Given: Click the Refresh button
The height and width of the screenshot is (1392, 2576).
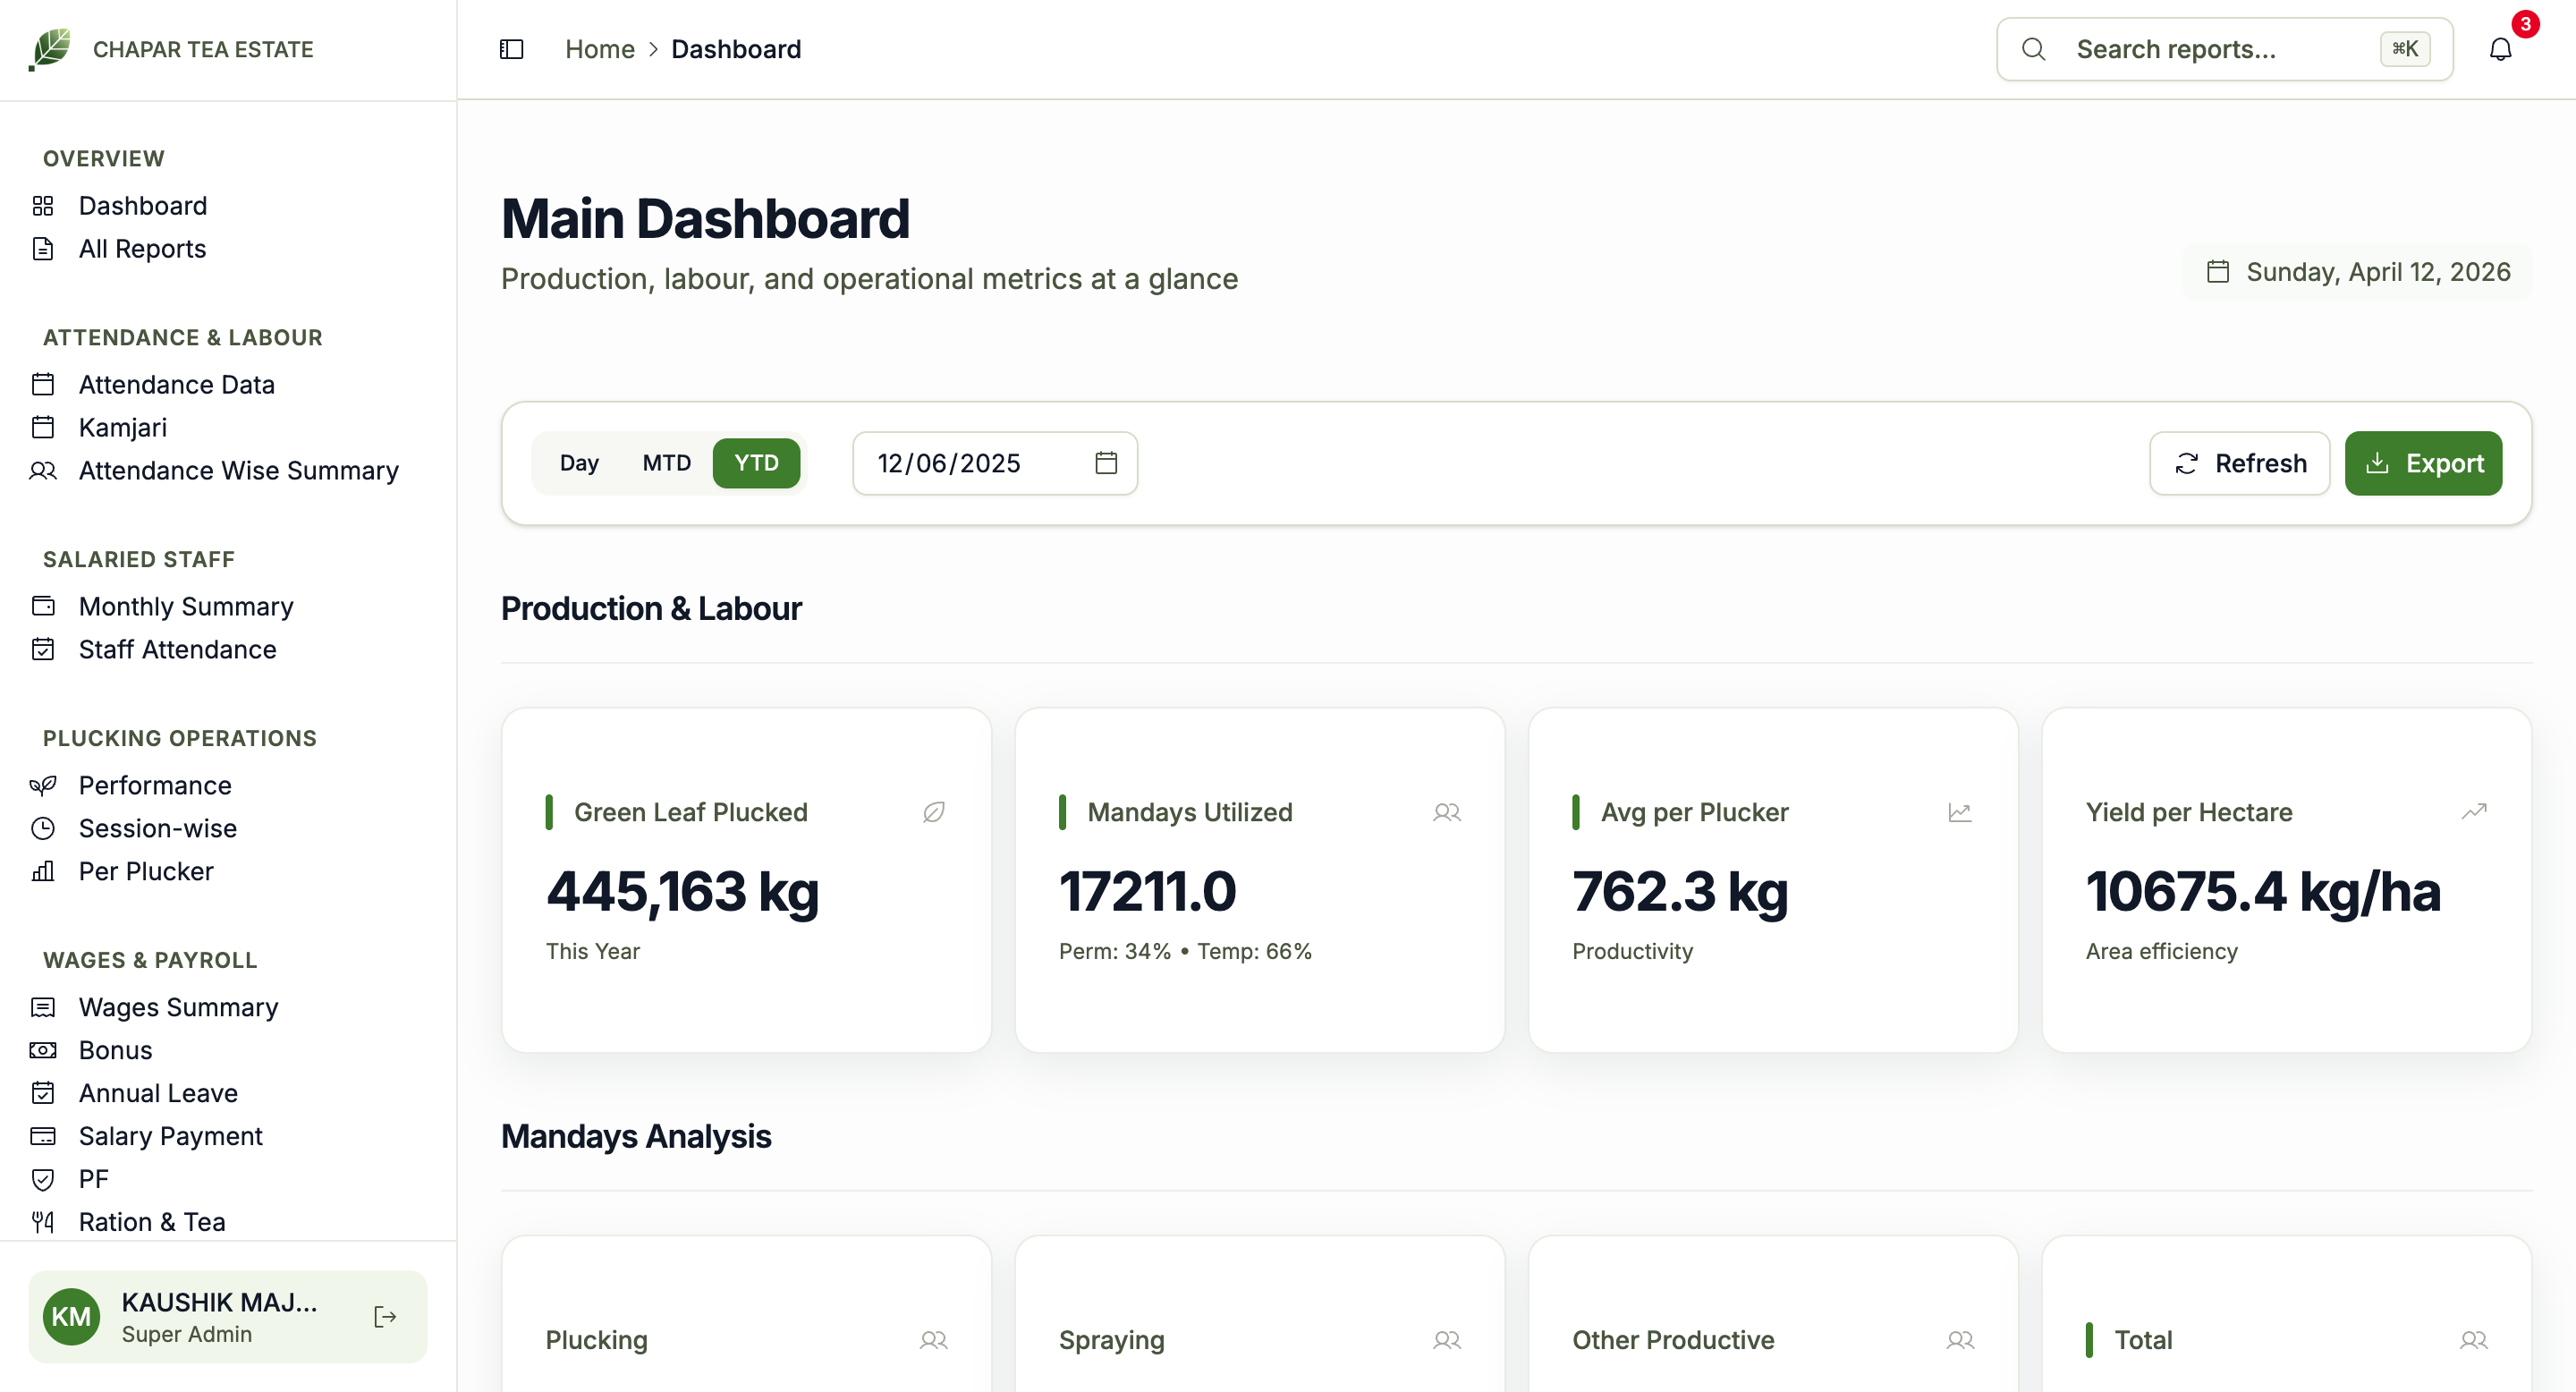Looking at the screenshot, I should 2239,462.
